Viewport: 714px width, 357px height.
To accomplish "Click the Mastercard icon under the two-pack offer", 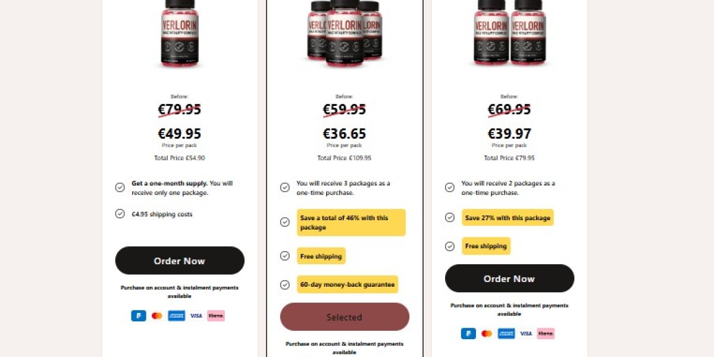I will tap(487, 334).
